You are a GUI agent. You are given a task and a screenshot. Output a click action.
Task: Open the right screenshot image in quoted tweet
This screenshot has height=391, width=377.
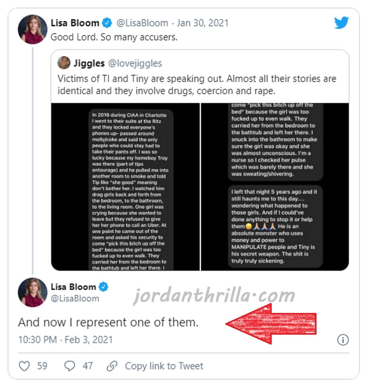(275, 187)
